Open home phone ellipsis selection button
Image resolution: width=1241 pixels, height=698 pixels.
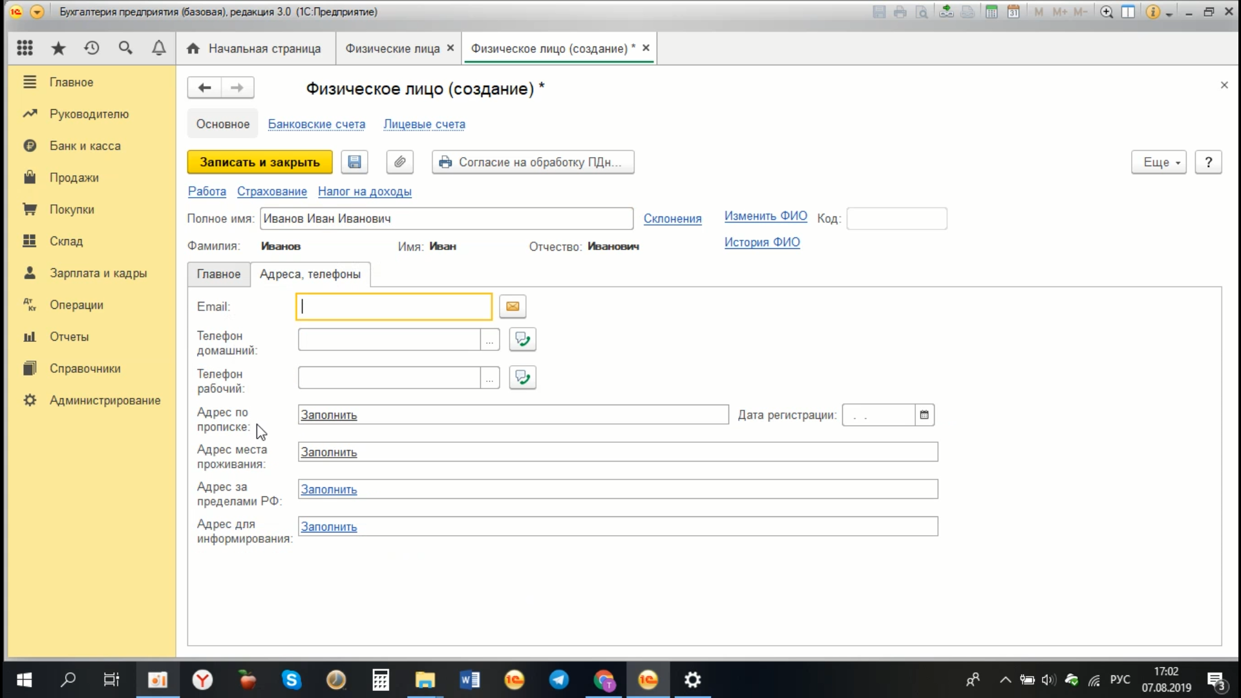(490, 339)
